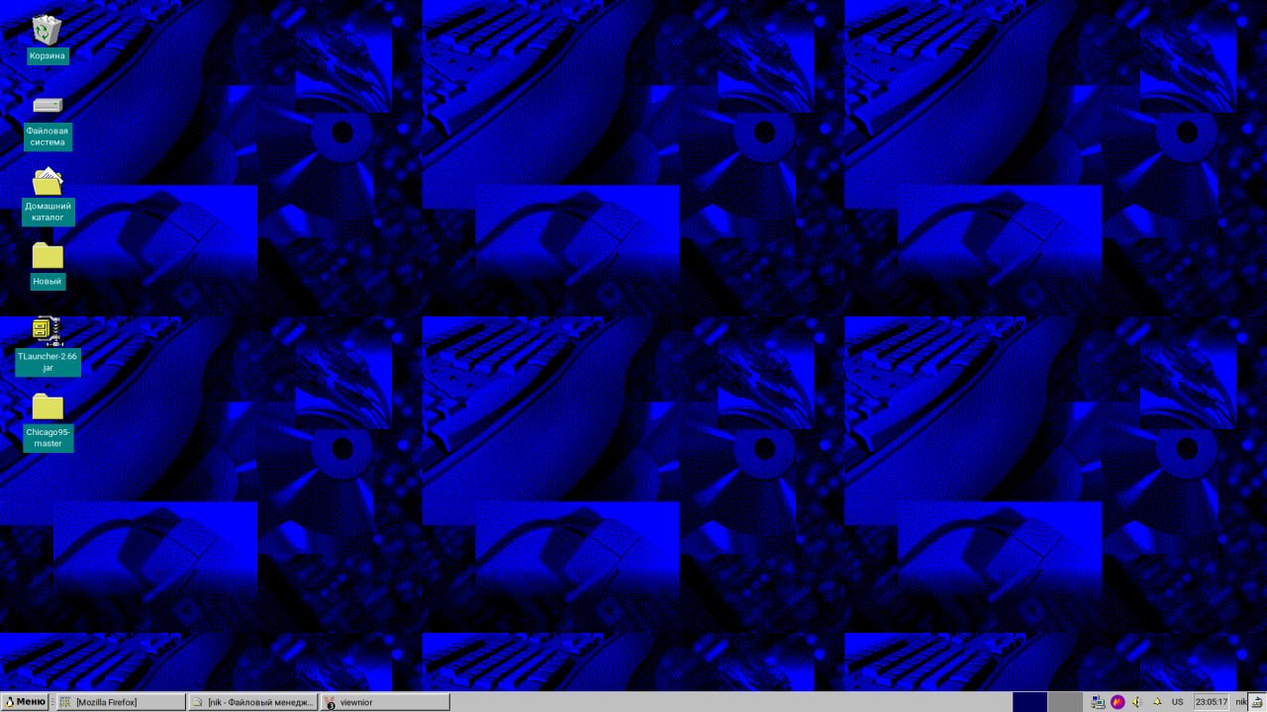Open the volume speaker tray icon

click(1137, 702)
